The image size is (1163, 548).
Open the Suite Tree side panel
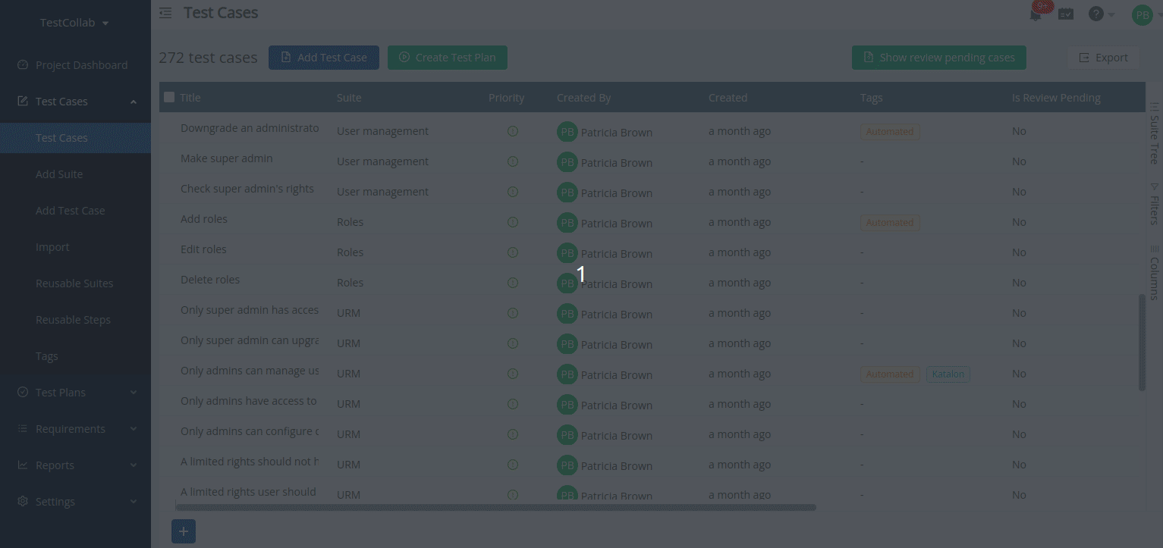(1154, 133)
